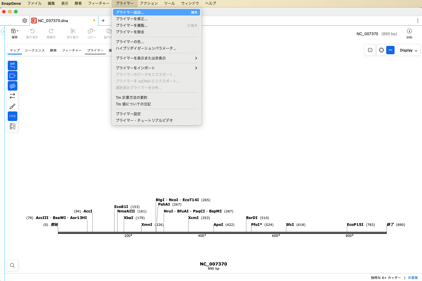Click the translation arrows sidebar icon
Viewport: 422px width, 281px height.
click(12, 96)
